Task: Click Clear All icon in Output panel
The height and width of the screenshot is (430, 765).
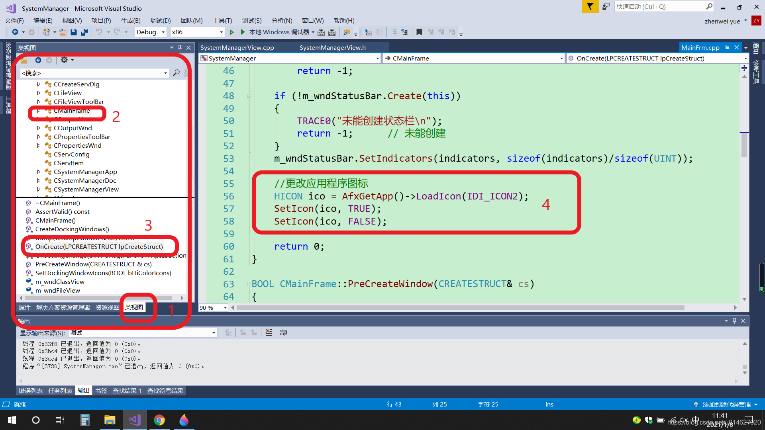Action: 269,332
